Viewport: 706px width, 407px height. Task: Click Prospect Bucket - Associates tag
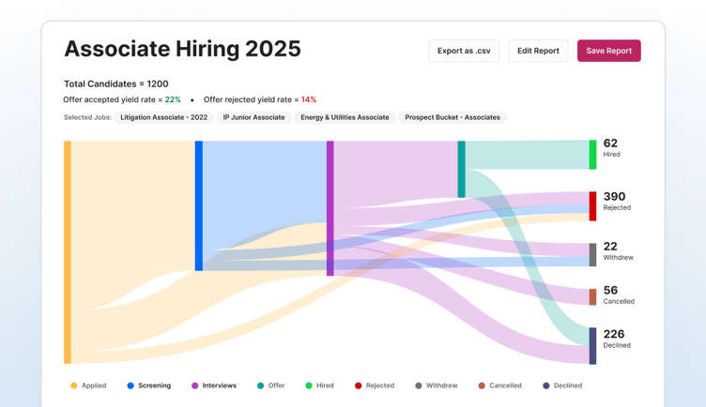453,118
